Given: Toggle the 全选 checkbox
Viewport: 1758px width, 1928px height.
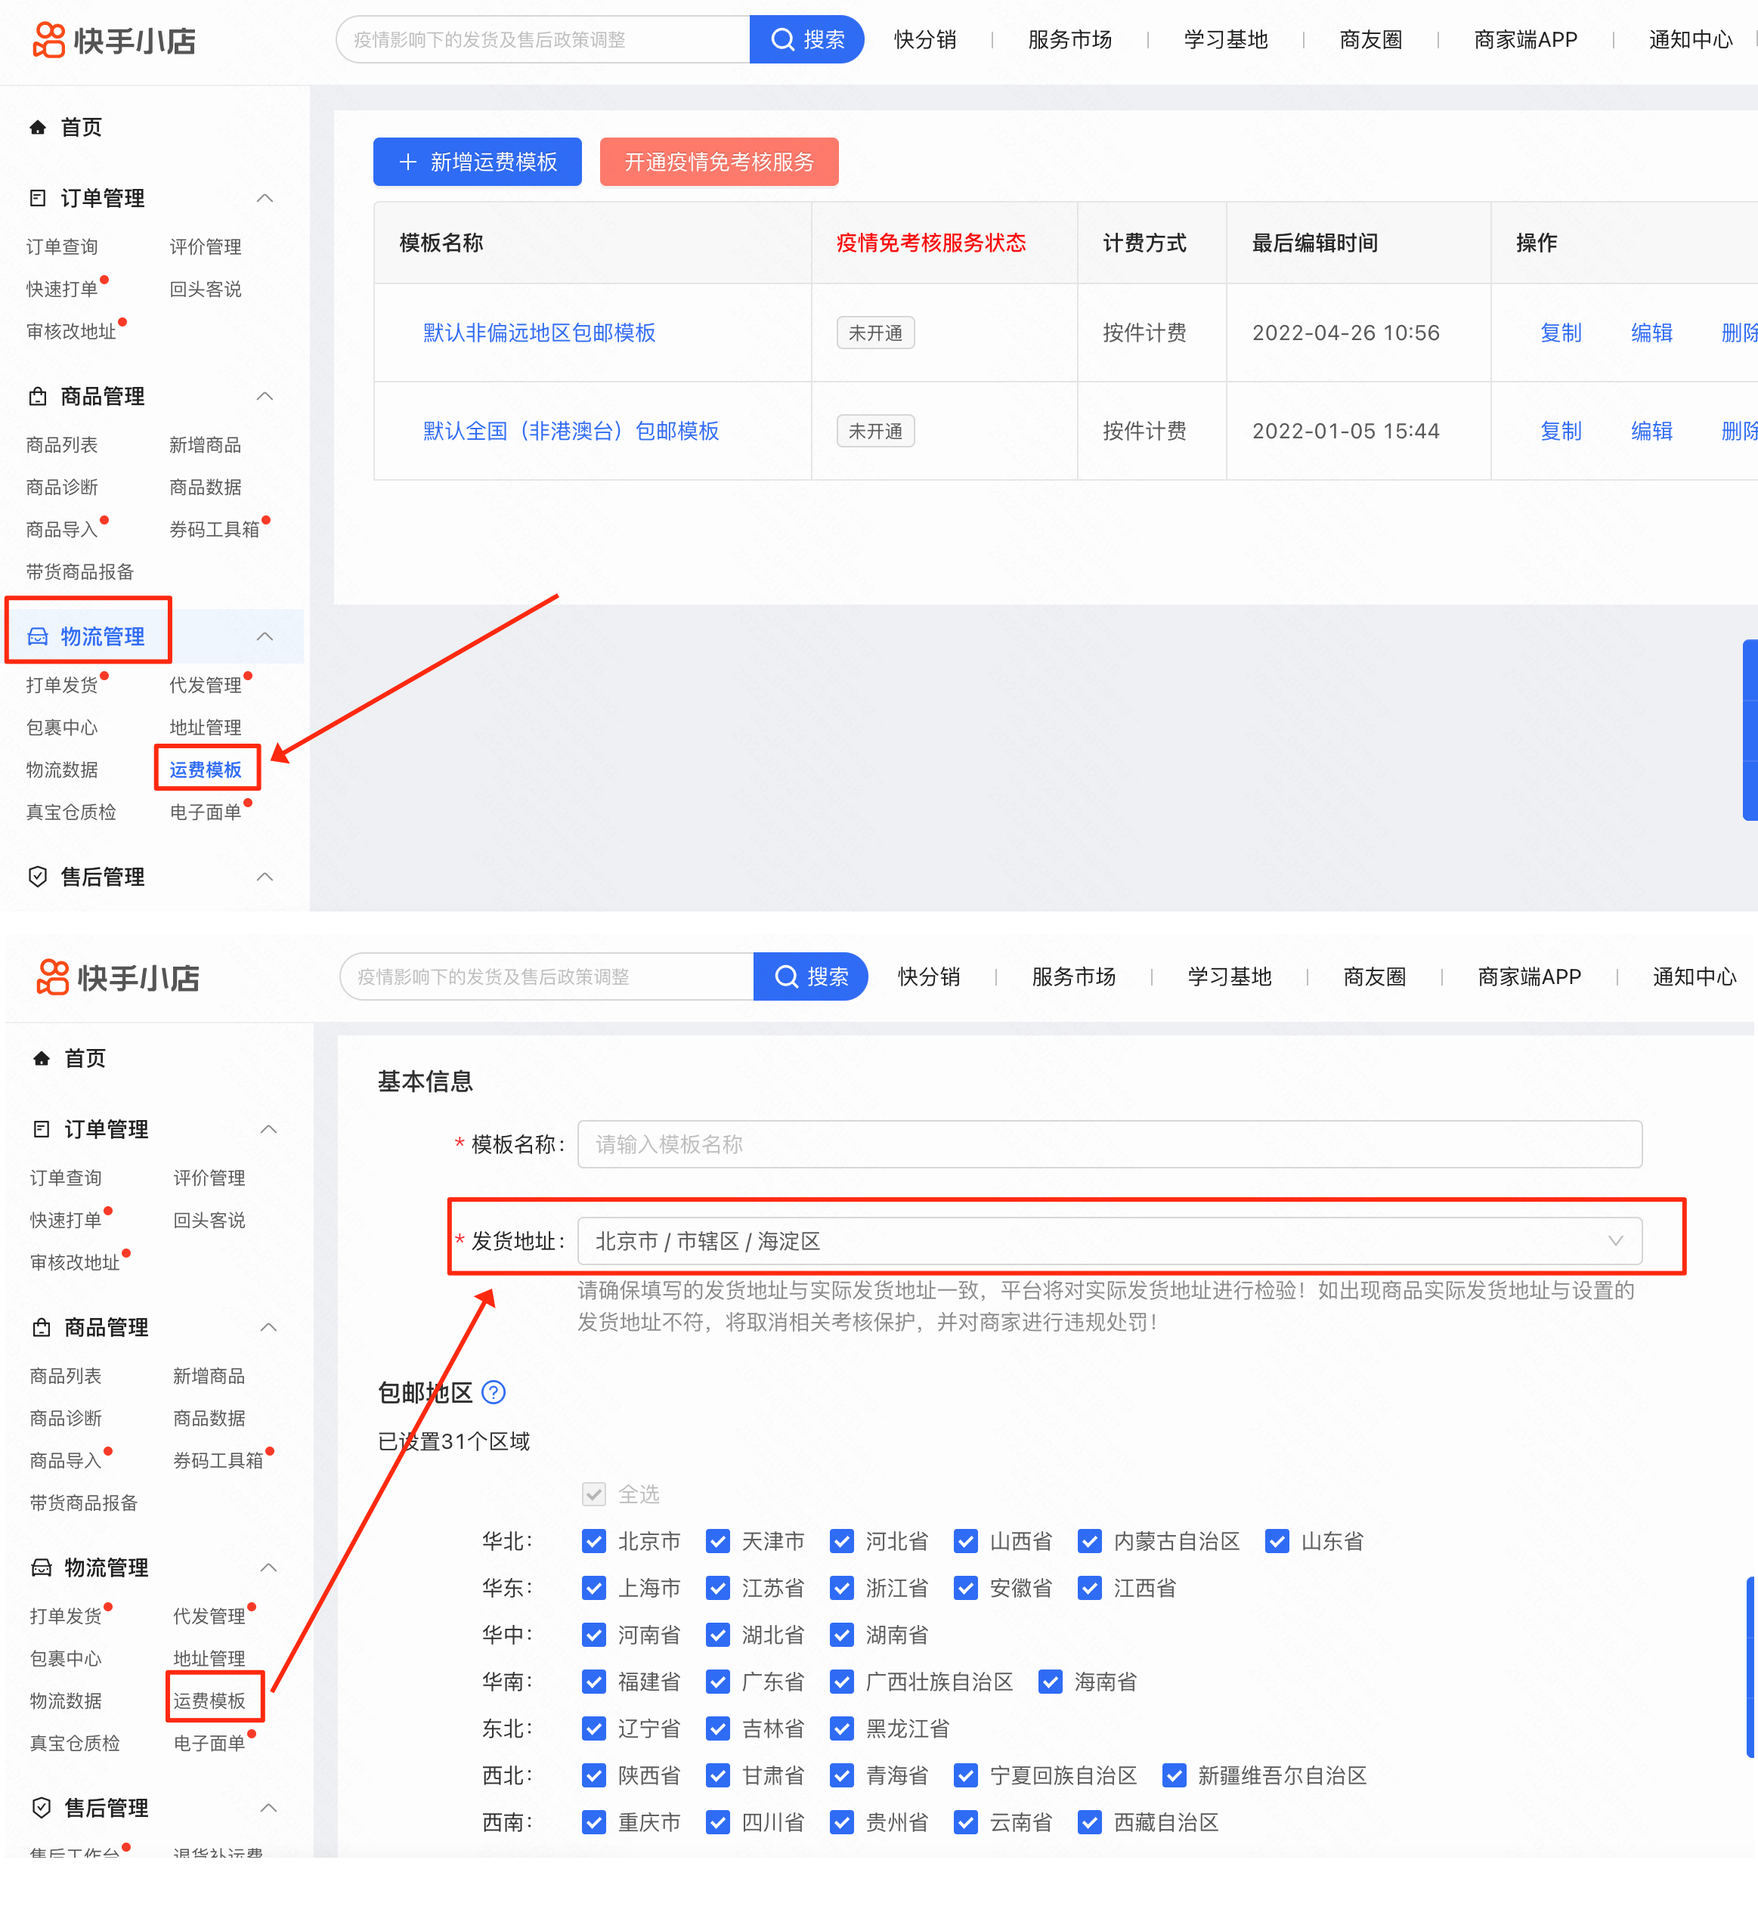Looking at the screenshot, I should pyautogui.click(x=594, y=1494).
